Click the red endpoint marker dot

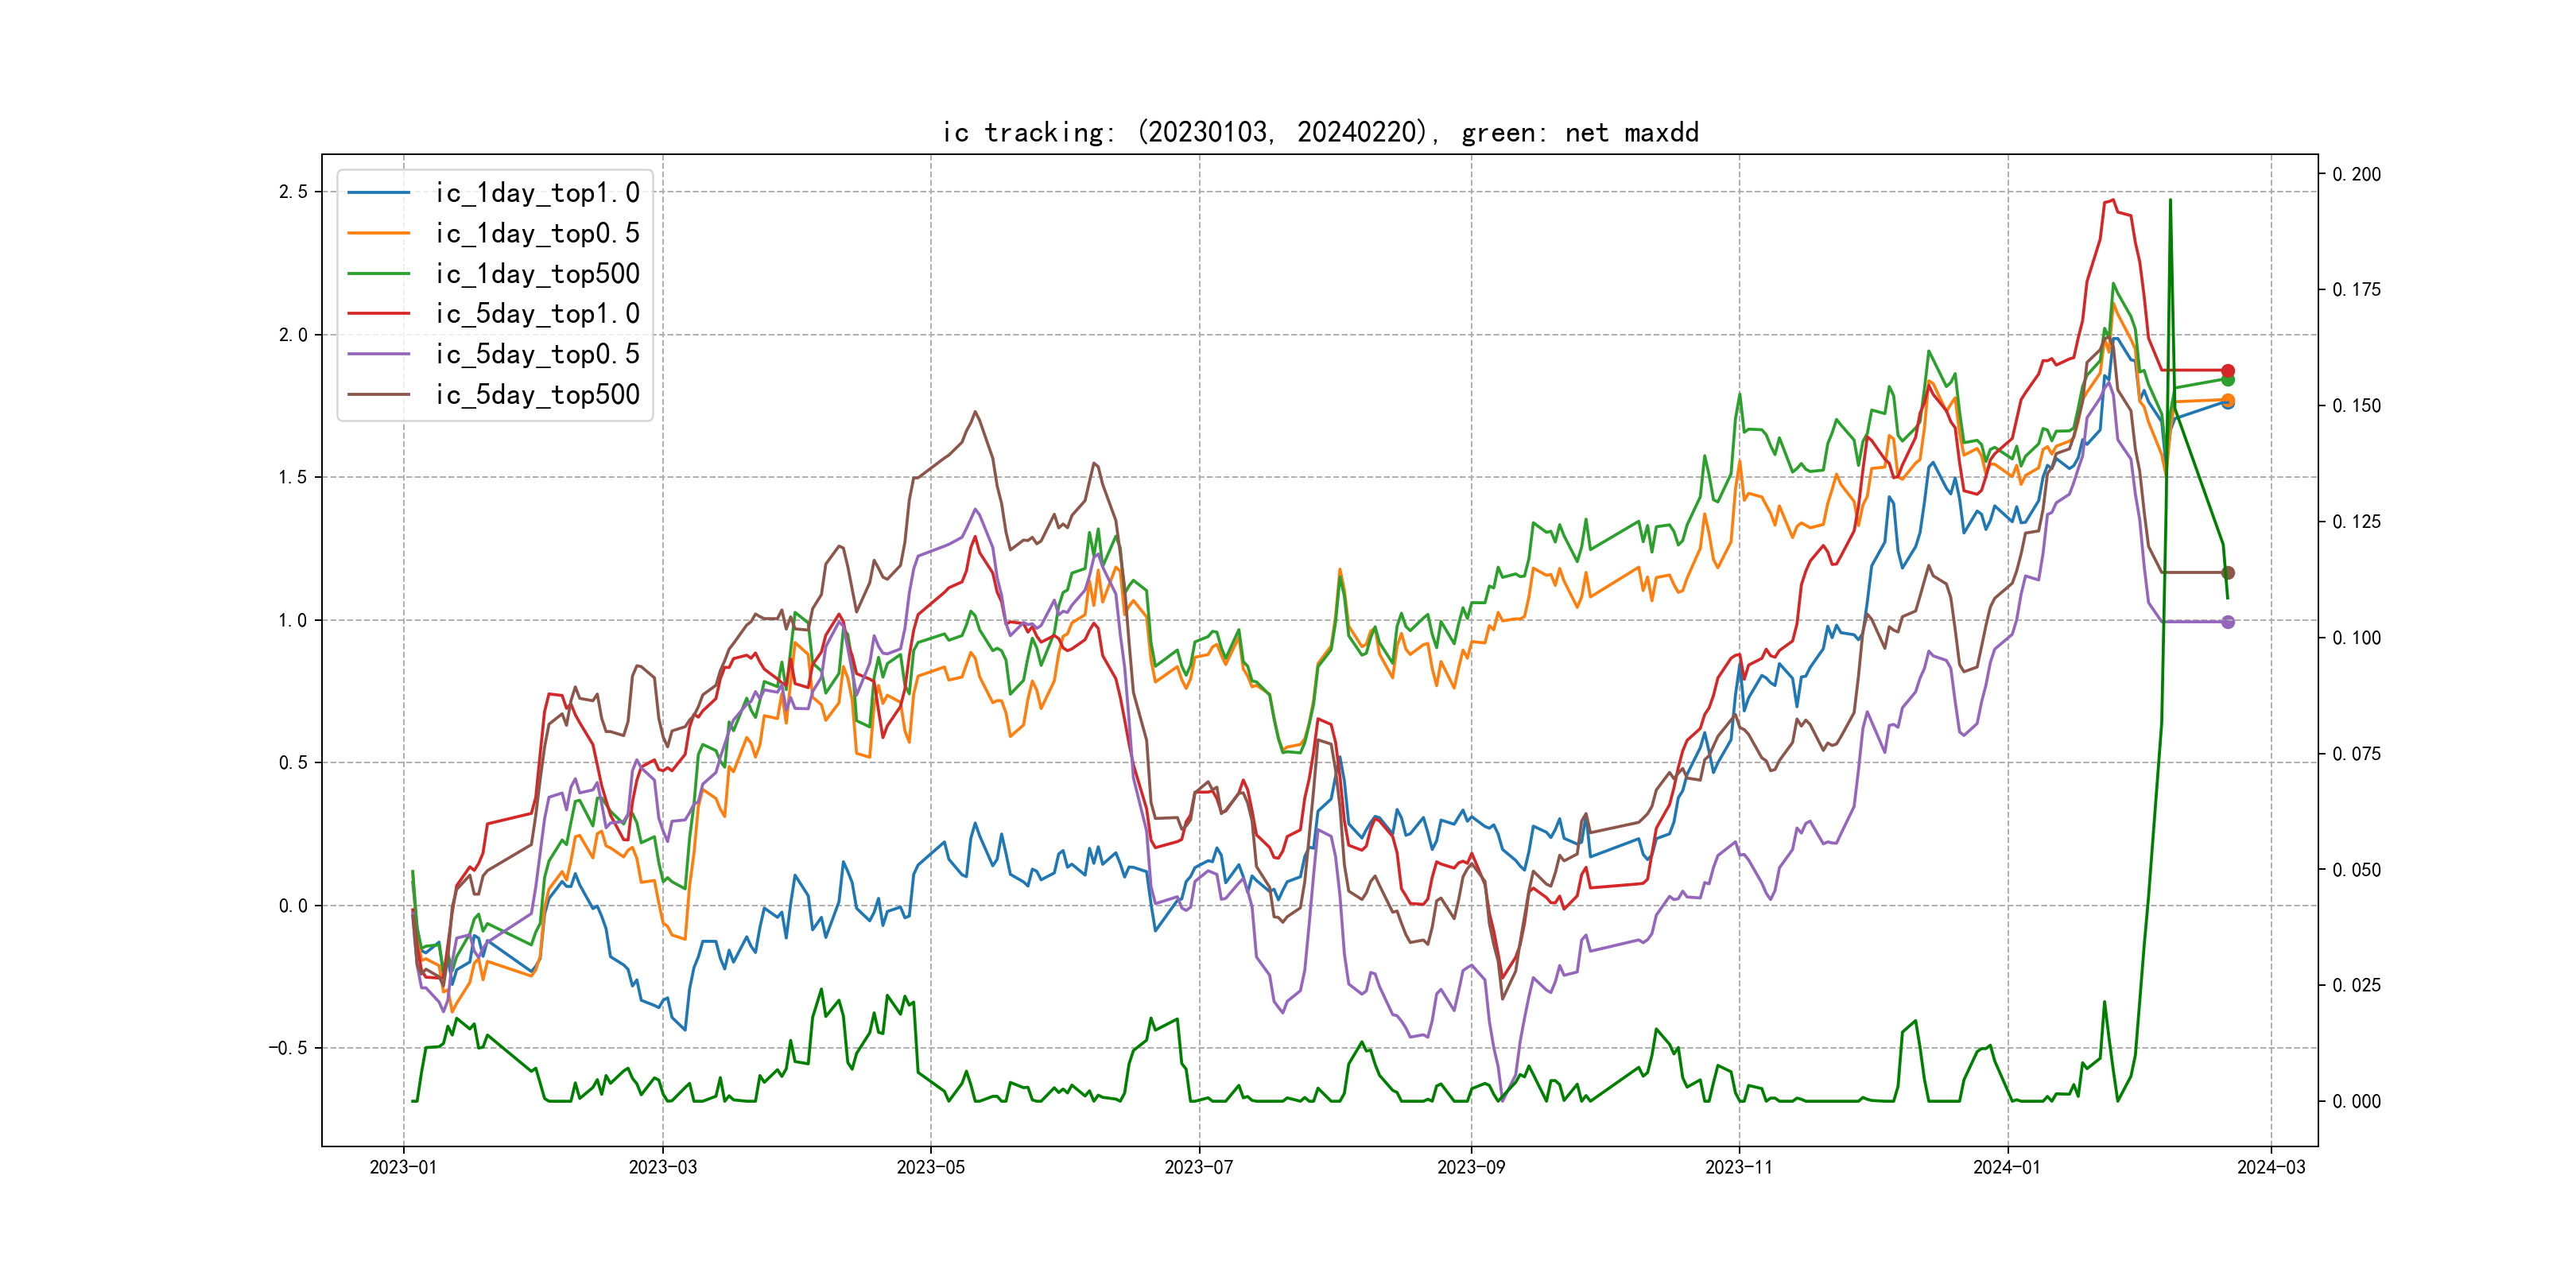tap(2228, 371)
